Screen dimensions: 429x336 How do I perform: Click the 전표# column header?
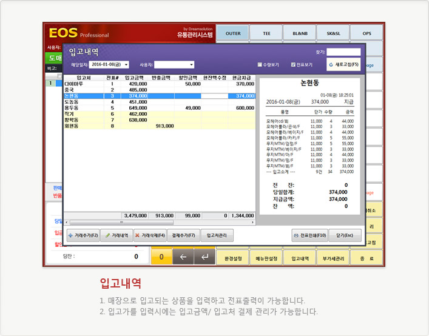pyautogui.click(x=112, y=78)
